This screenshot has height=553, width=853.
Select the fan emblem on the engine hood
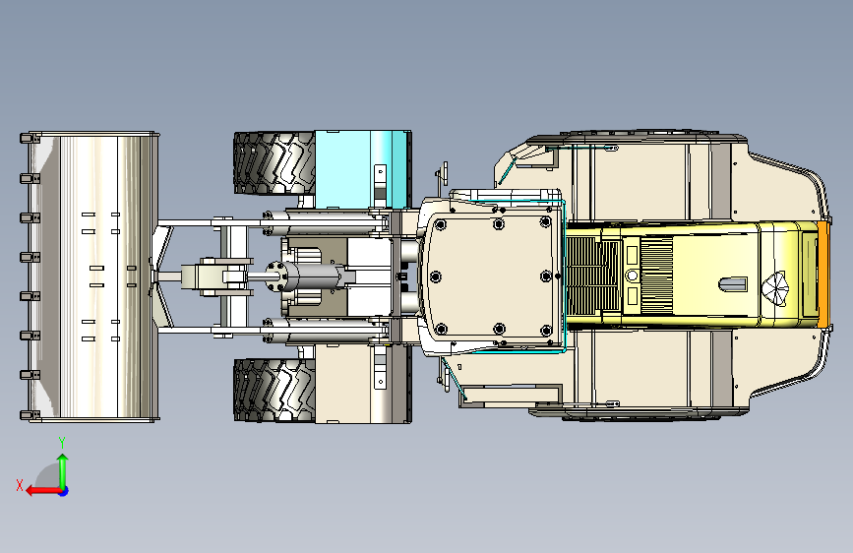pyautogui.click(x=774, y=286)
